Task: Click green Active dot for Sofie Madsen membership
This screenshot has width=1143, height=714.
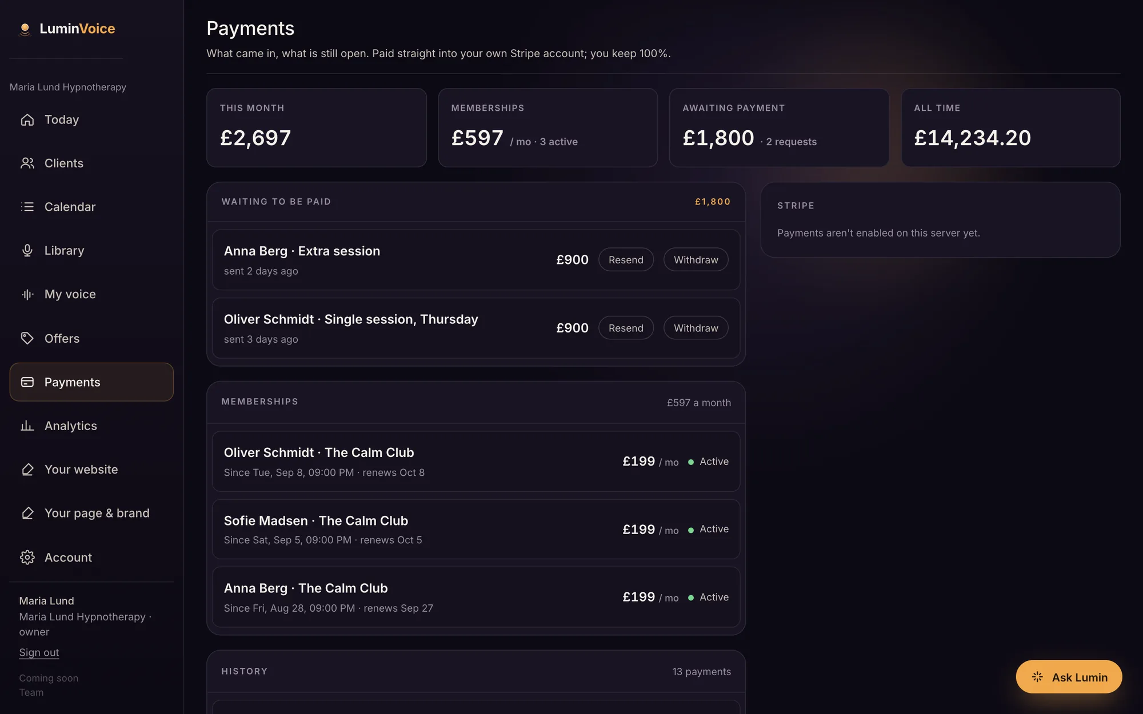Action: [691, 530]
